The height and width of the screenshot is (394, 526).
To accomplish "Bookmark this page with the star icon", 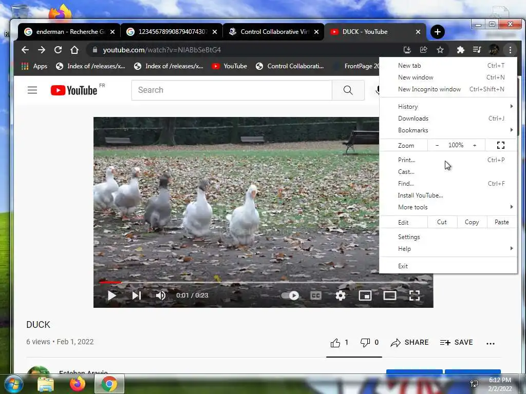I will point(440,50).
